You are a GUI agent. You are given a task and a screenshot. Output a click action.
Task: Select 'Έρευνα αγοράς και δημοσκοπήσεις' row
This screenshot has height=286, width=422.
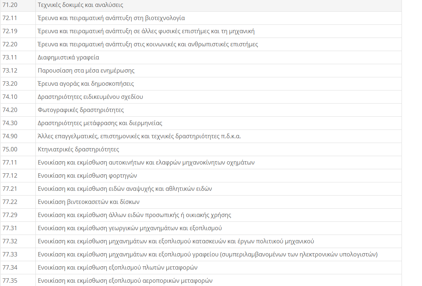(201, 84)
